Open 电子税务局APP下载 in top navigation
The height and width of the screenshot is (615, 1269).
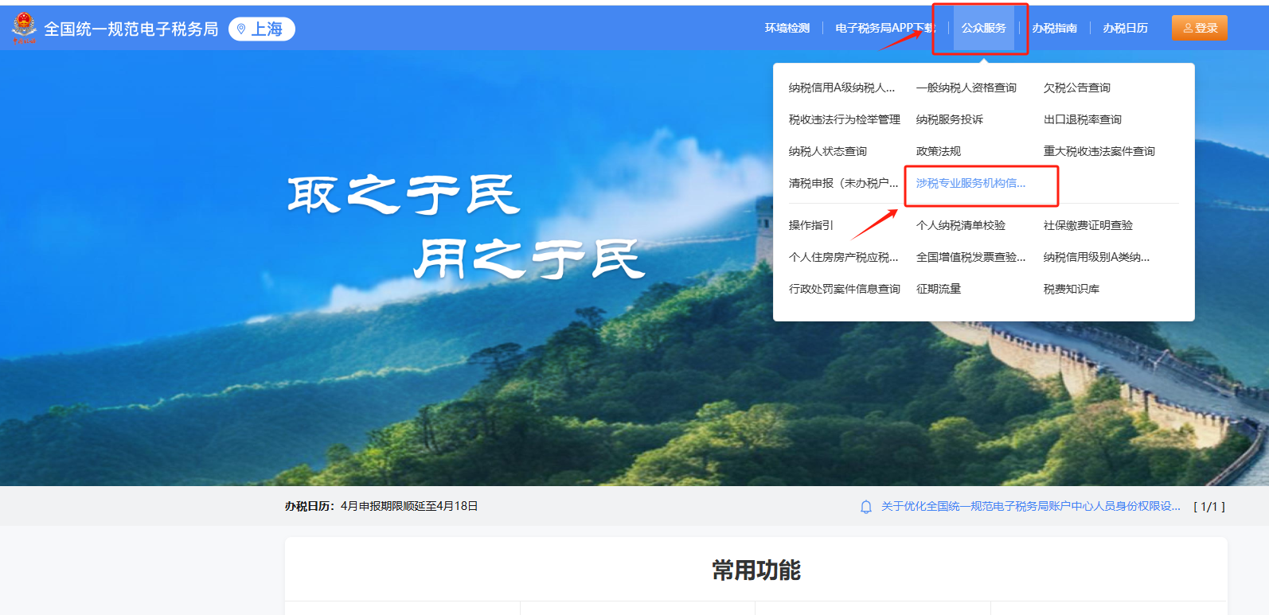click(884, 28)
